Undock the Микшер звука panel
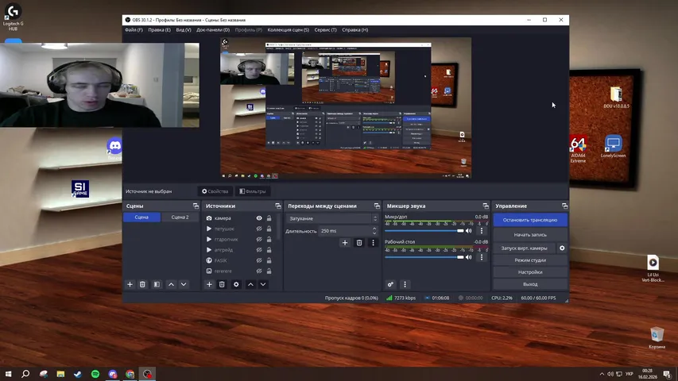Image resolution: width=678 pixels, height=381 pixels. (485, 206)
